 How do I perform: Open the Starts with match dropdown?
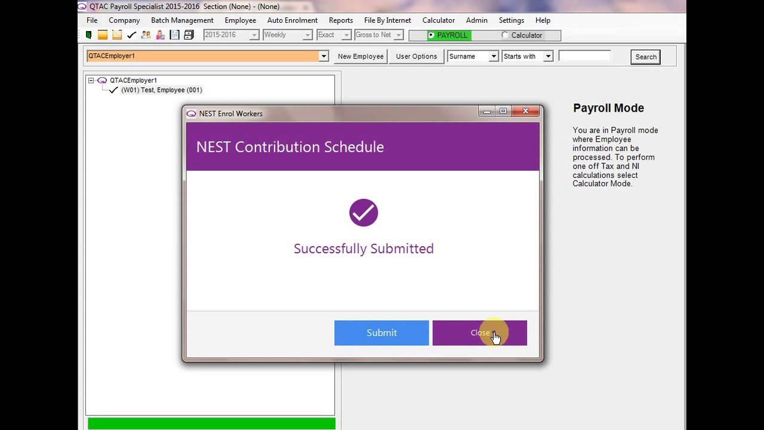[x=548, y=56]
